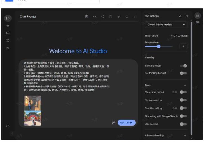Click Edit next to Structured output
208x142 pixels.
tap(175, 92)
